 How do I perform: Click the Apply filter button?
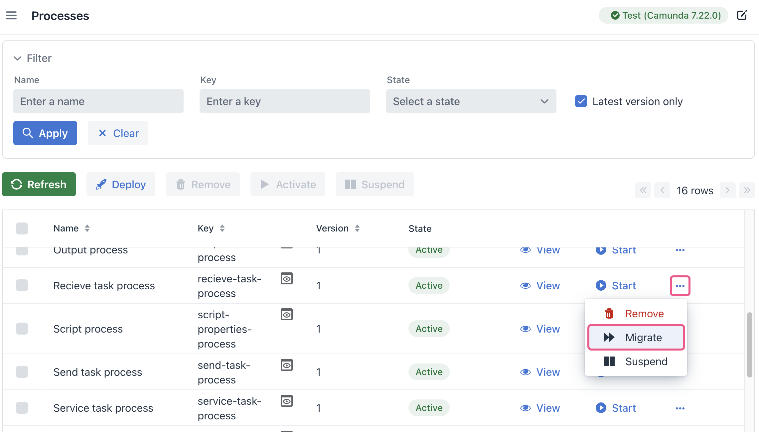[45, 133]
